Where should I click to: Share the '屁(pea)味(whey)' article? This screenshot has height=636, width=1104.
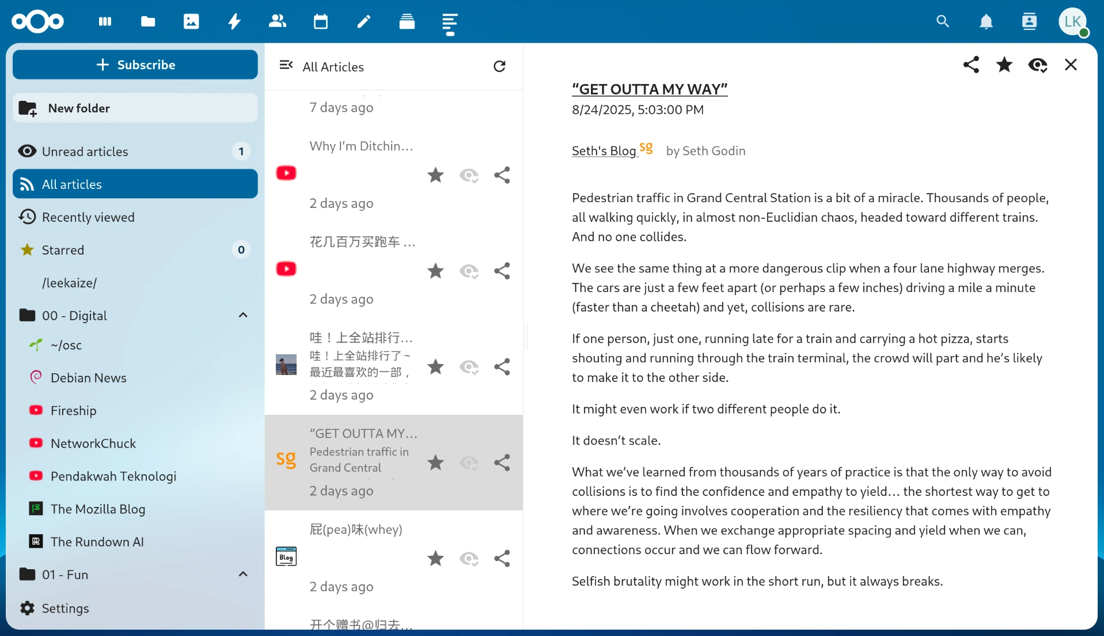[502, 558]
